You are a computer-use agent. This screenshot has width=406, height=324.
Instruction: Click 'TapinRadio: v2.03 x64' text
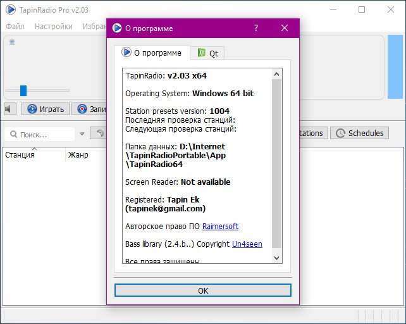166,76
